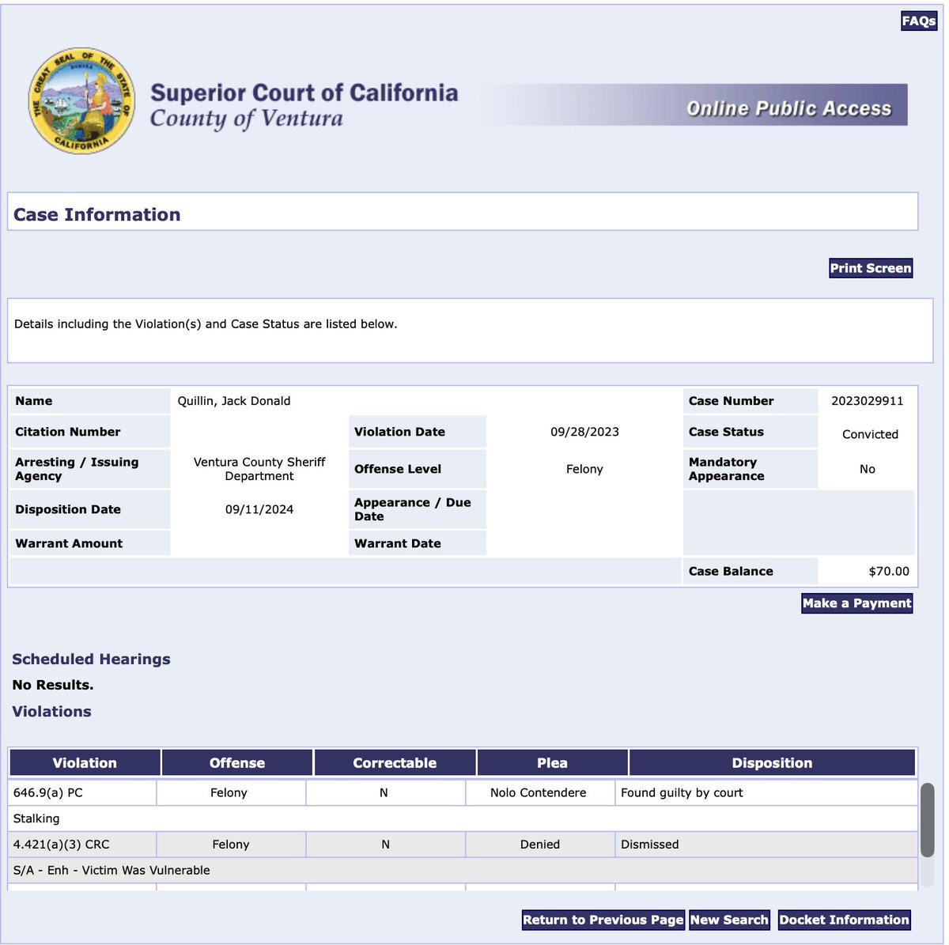Click the Case Information heading
The image size is (949, 945).
(x=96, y=214)
